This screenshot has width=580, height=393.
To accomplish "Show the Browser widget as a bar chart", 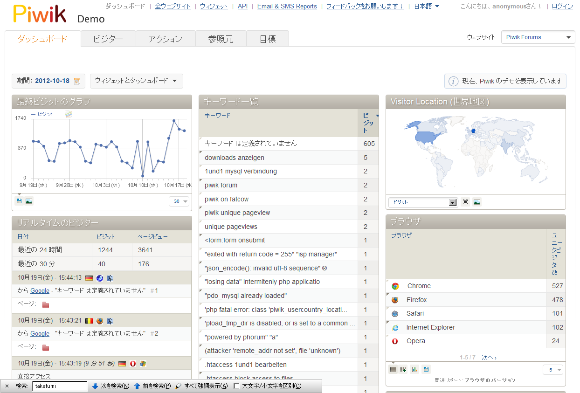I will [x=414, y=369].
